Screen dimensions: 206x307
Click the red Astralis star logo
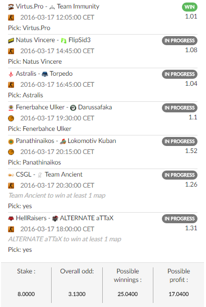[x=11, y=74]
